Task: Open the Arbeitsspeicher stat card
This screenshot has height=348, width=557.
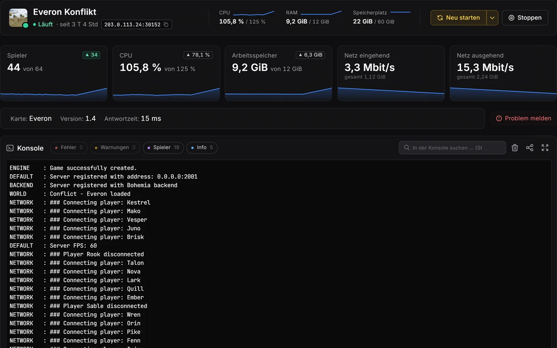Action: [x=278, y=73]
